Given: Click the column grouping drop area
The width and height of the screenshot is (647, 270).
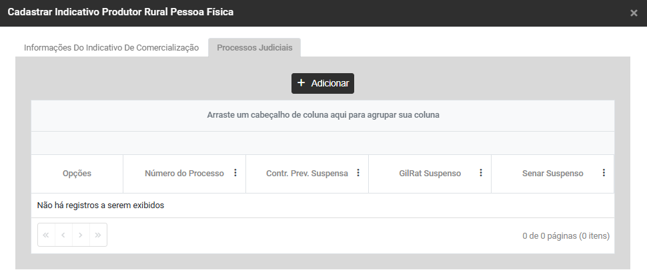Looking at the screenshot, I should (x=323, y=115).
